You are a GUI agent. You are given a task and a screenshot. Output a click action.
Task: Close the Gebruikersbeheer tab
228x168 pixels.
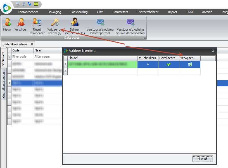tap(32, 44)
